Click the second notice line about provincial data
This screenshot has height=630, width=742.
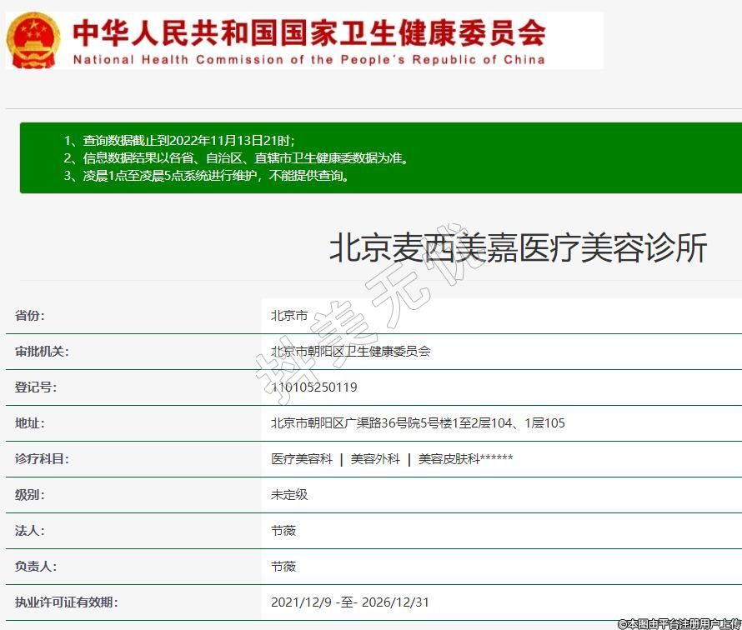tap(237, 157)
